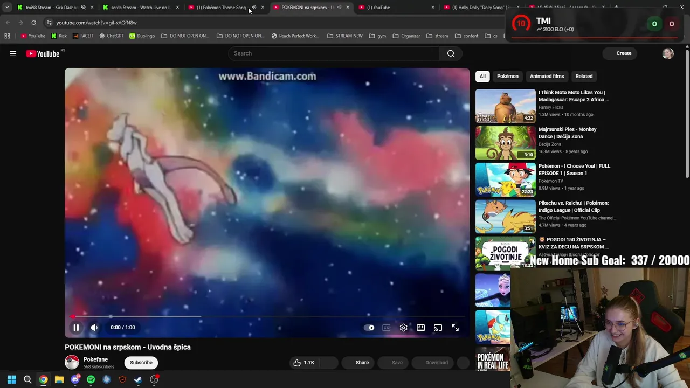
Task: Open Pokémon I Choose You episode title
Action: click(574, 170)
